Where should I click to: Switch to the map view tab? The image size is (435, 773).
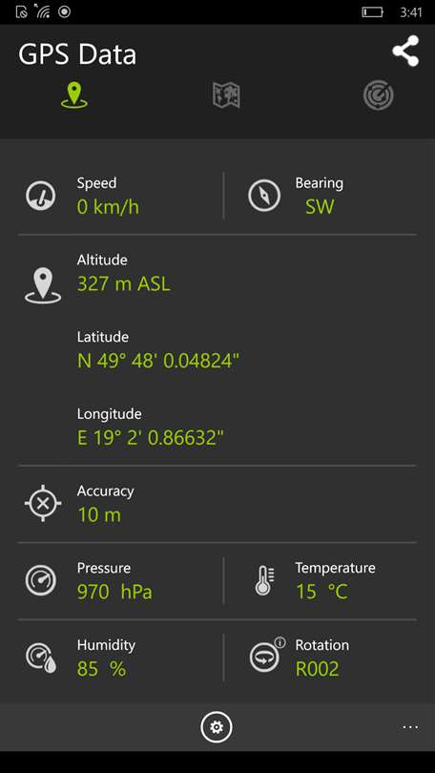227,95
